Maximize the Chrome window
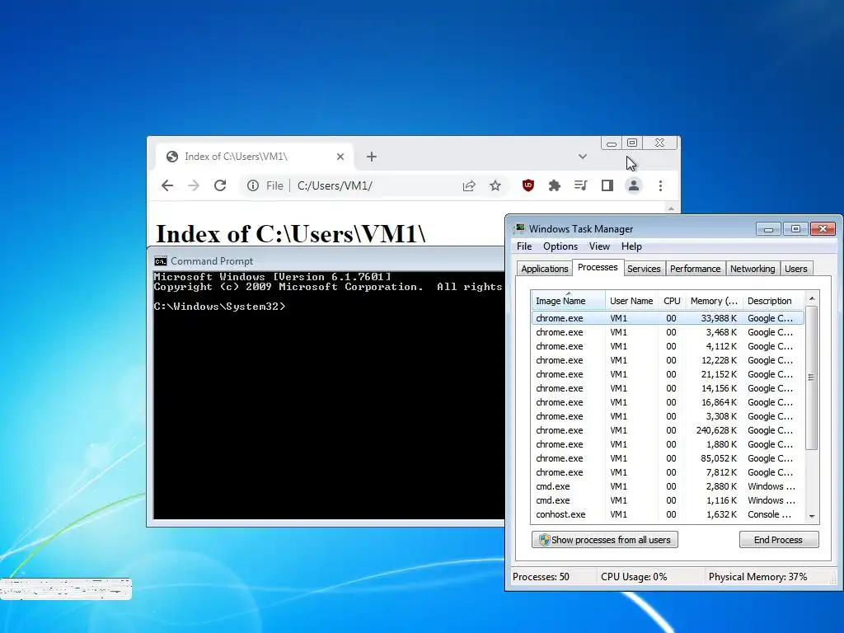Screen dimensions: 844x633 632,143
